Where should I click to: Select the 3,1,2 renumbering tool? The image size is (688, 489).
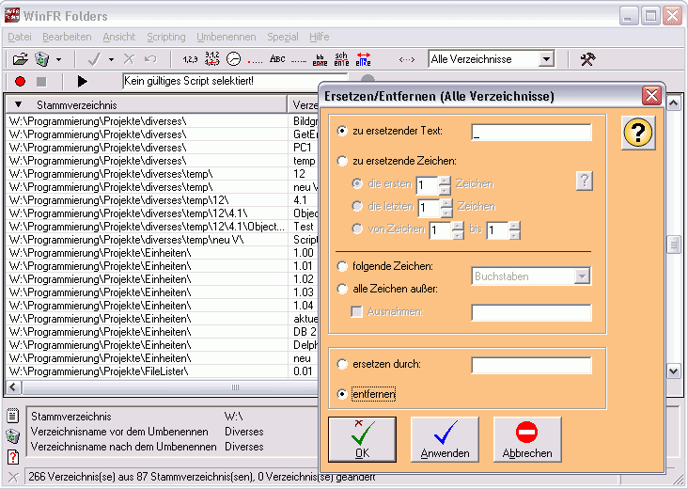click(x=211, y=59)
